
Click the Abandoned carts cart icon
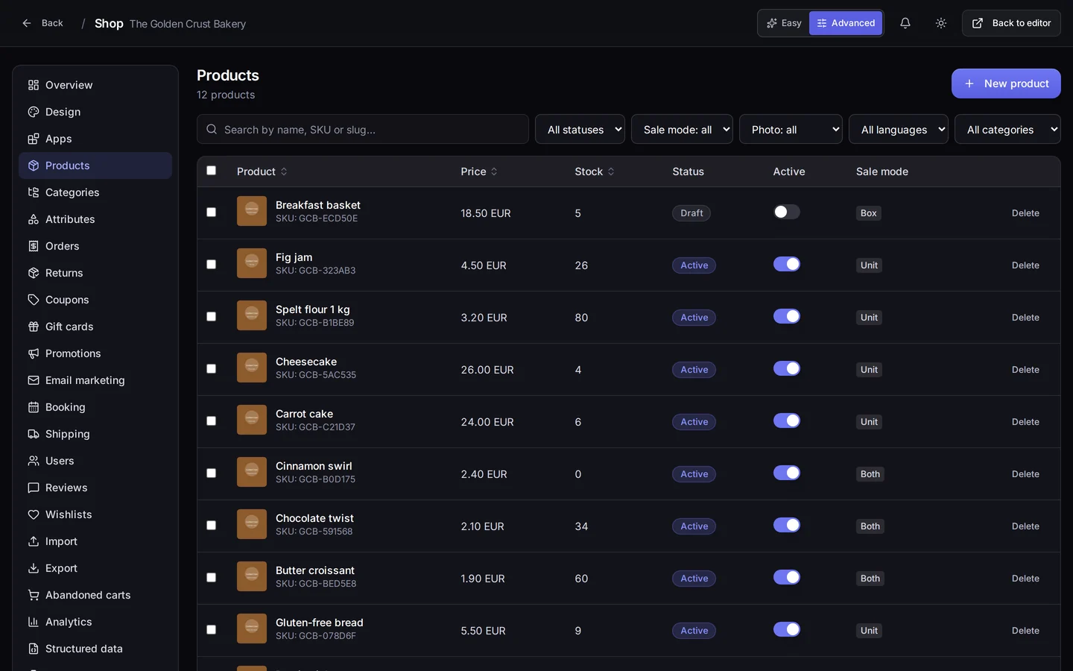[34, 595]
